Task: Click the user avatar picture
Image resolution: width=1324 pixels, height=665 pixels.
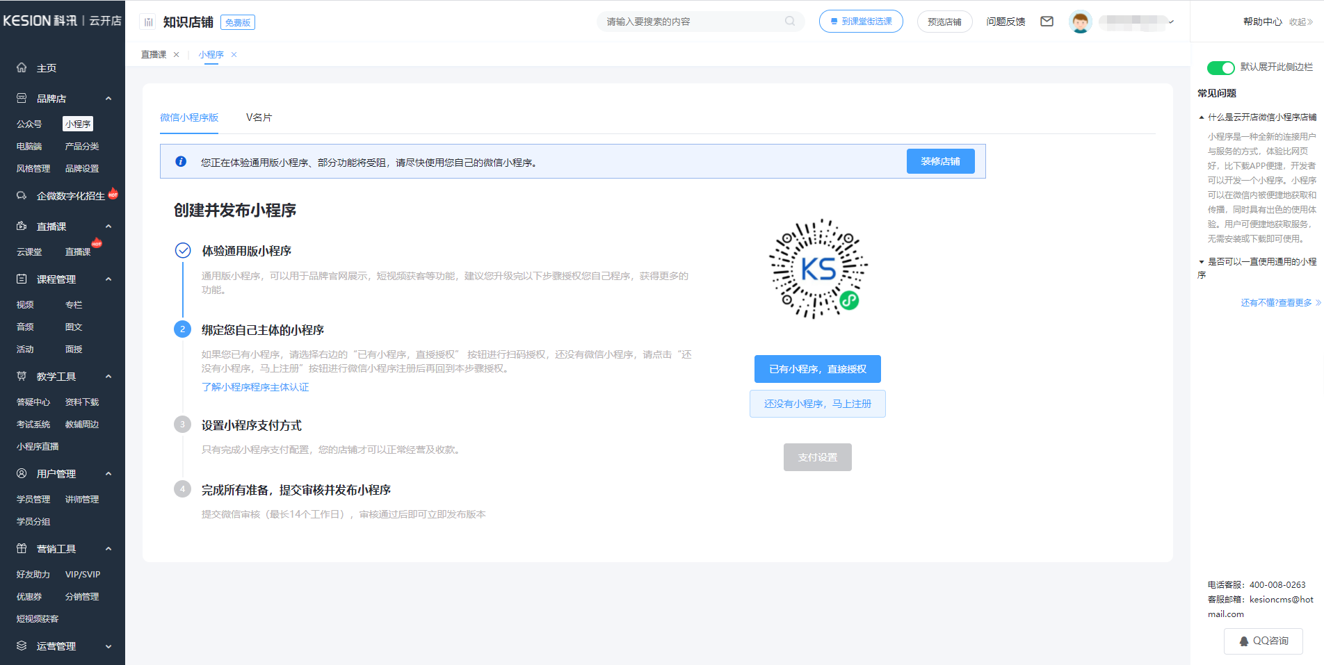Action: [x=1080, y=22]
